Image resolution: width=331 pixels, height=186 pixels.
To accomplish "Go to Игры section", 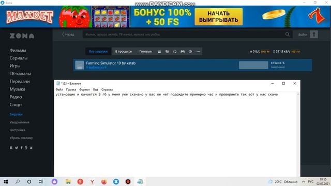I will tap(15, 66).
